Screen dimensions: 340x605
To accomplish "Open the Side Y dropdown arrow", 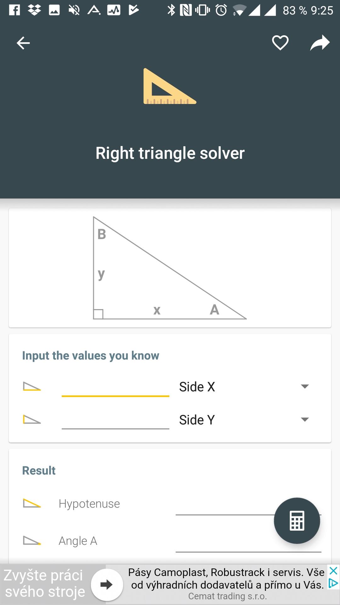I will [x=305, y=419].
